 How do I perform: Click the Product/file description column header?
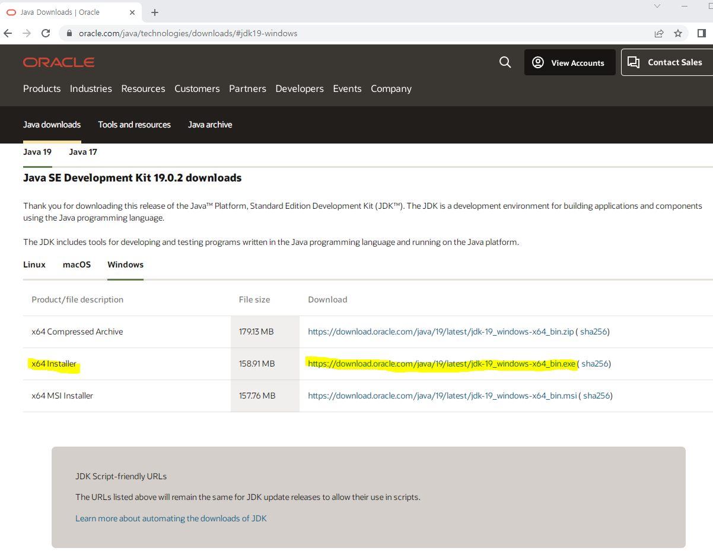pos(77,300)
